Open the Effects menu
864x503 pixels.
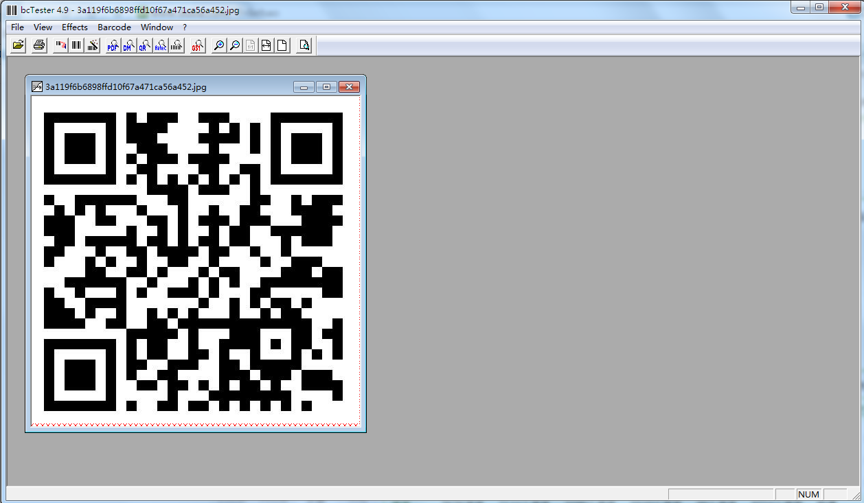coord(75,27)
